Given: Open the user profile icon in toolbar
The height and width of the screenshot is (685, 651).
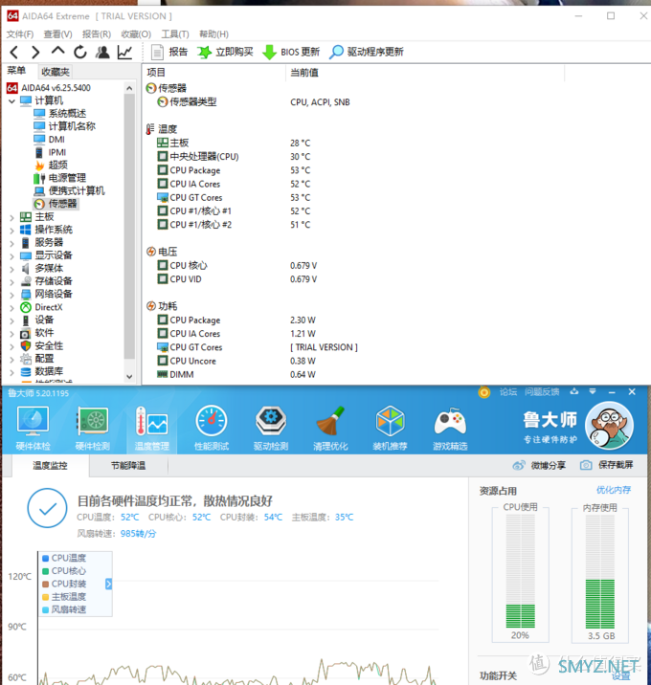Looking at the screenshot, I should pyautogui.click(x=102, y=53).
